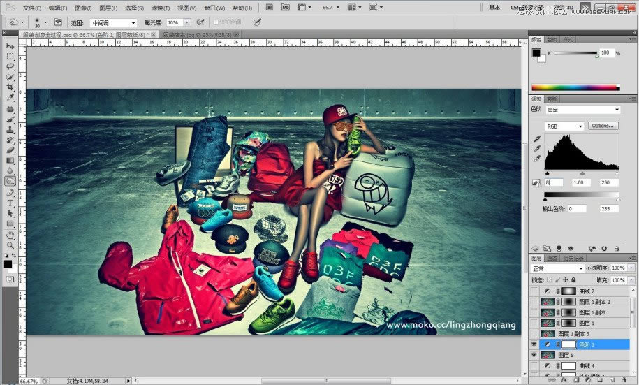This screenshot has width=639, height=385.
Task: Hide the 色阶 1 adjustment layer
Action: click(535, 344)
